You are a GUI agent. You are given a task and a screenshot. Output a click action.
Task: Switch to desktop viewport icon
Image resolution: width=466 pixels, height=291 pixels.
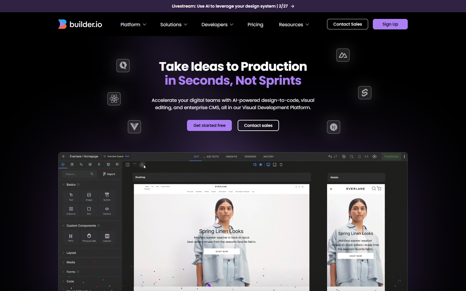pos(268,165)
